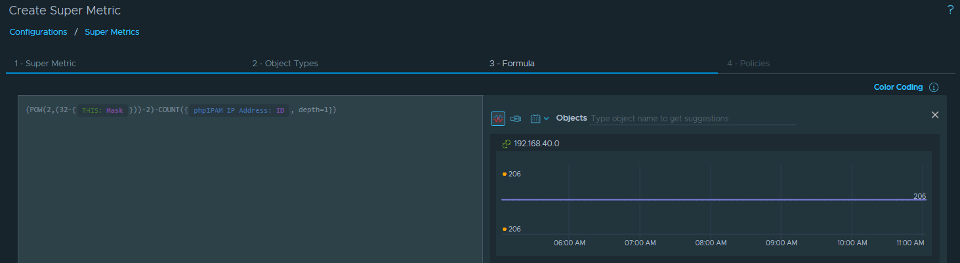This screenshot has width=960, height=263.
Task: Click the help question mark icon
Action: (x=950, y=10)
